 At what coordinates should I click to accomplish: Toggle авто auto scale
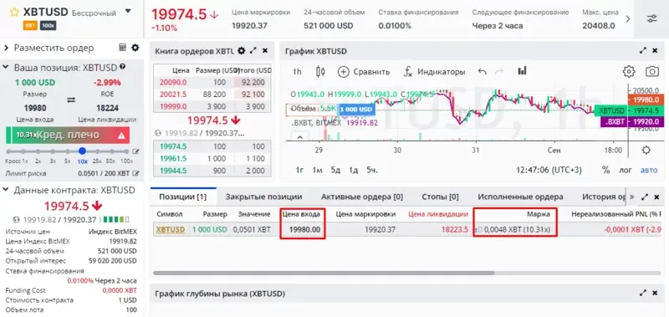[x=649, y=170]
